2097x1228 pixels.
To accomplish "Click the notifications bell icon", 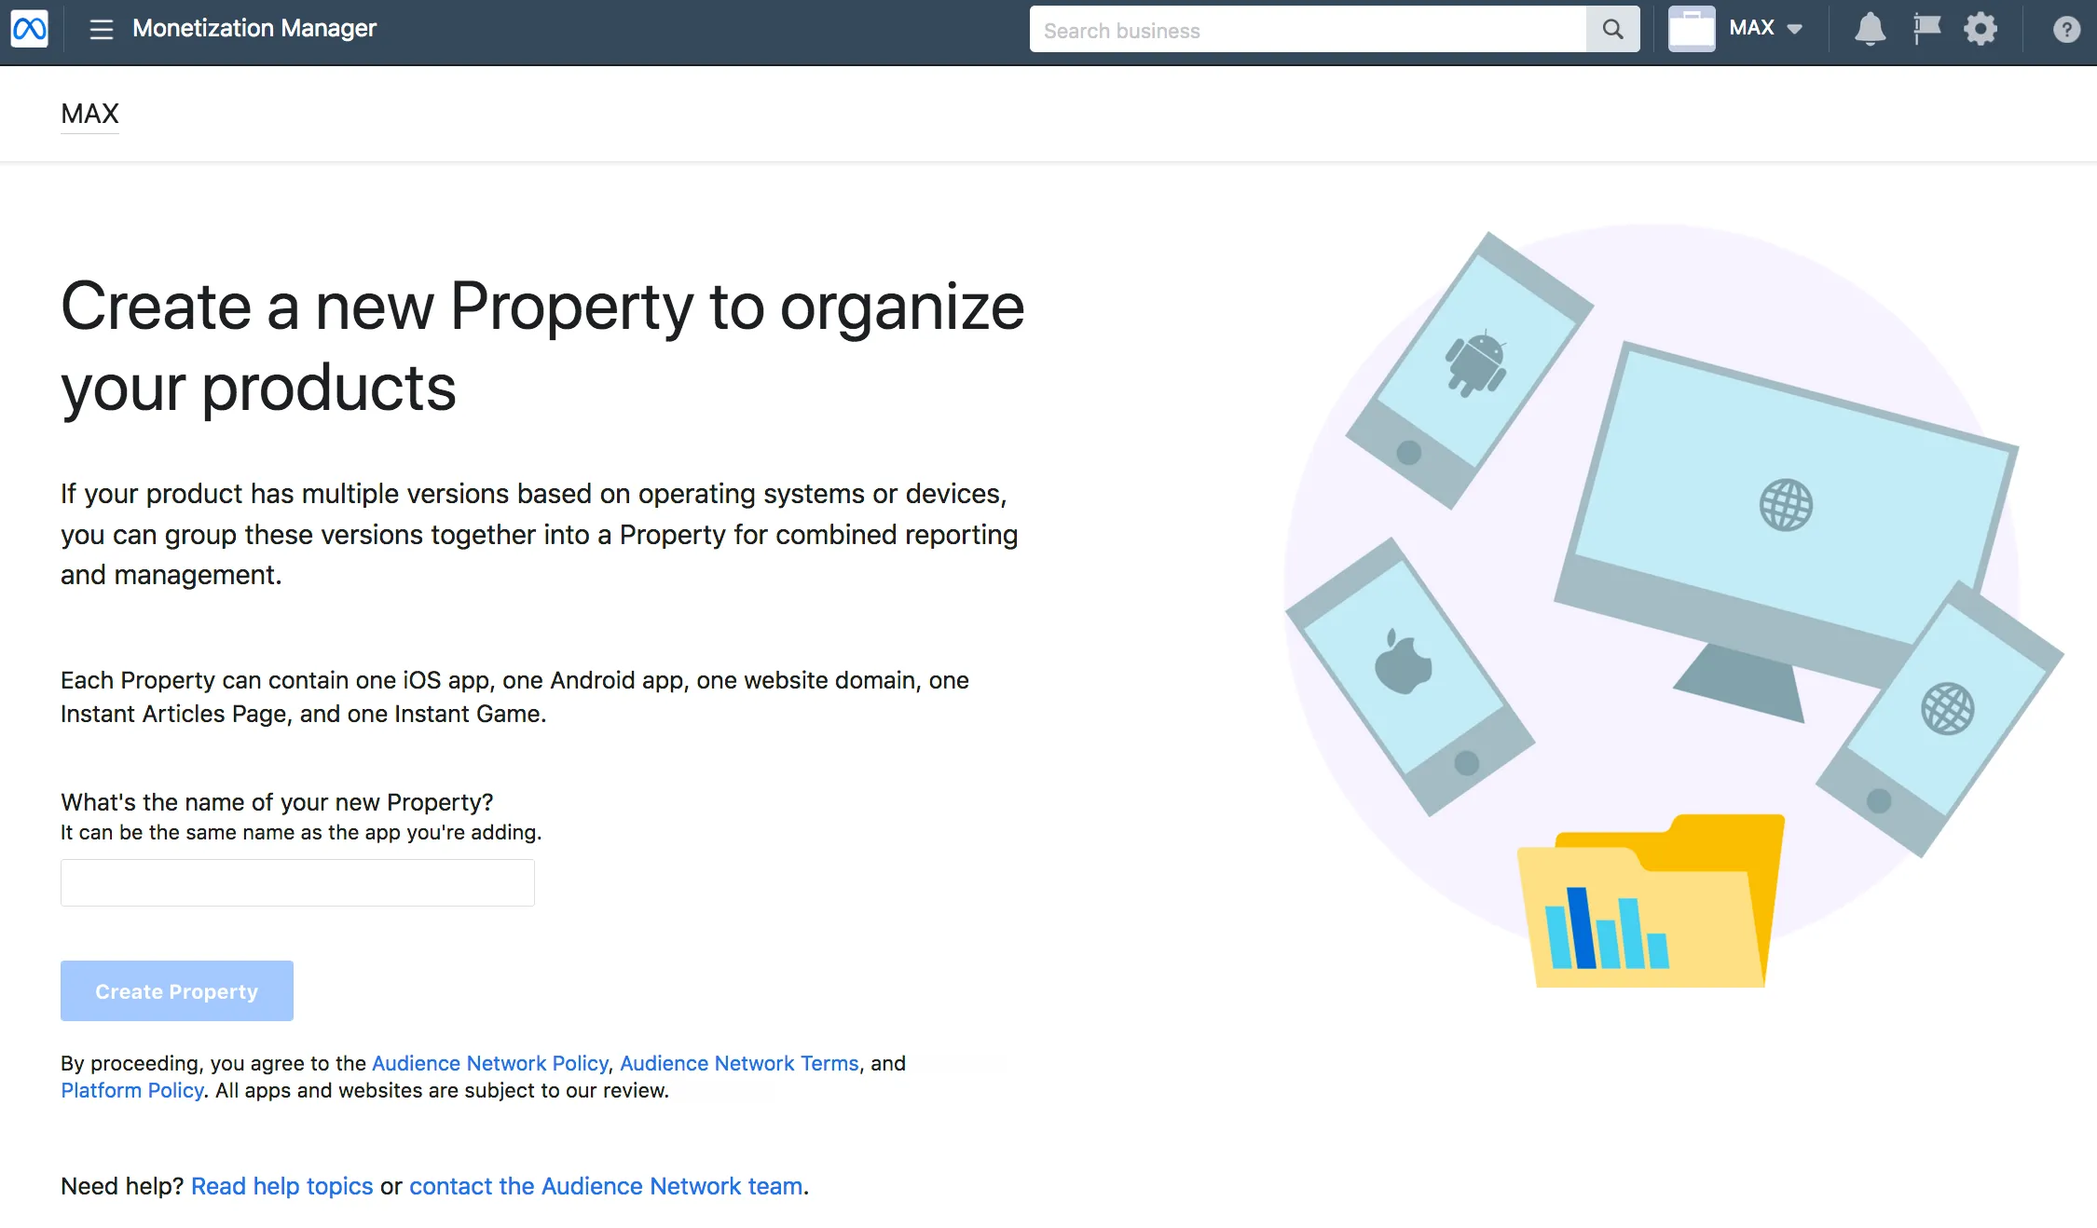I will [1871, 29].
